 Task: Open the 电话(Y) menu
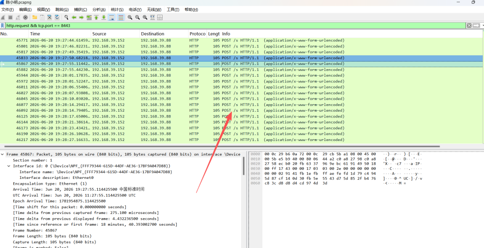click(x=135, y=9)
